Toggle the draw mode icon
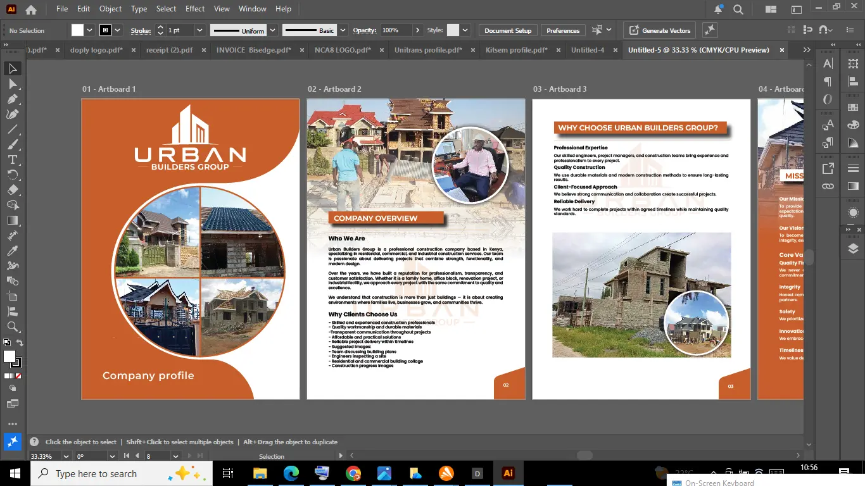Image resolution: width=865 pixels, height=486 pixels. click(13, 389)
